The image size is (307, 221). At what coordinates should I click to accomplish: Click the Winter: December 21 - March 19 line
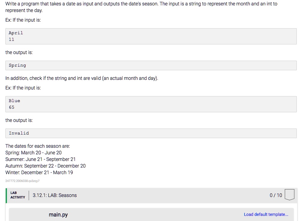tap(39, 172)
